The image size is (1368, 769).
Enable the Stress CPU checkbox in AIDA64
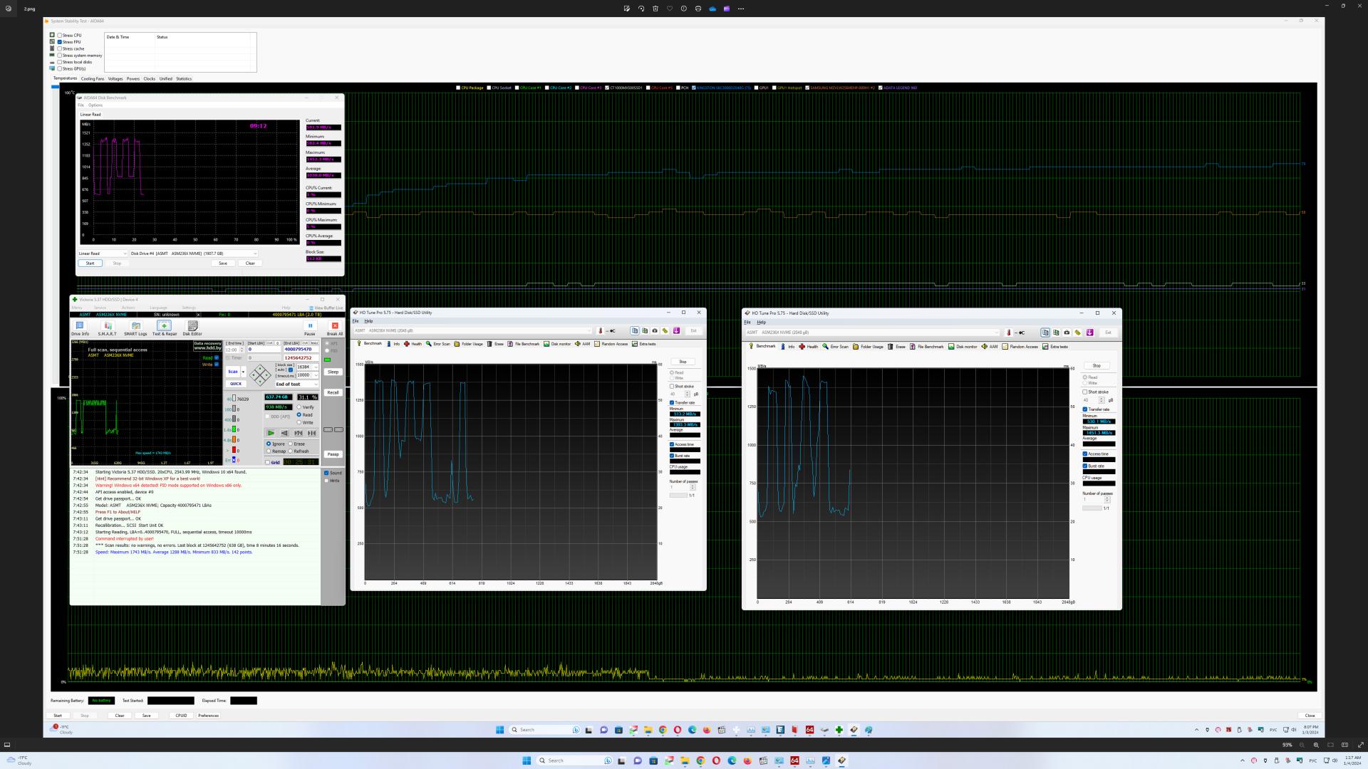(60, 35)
